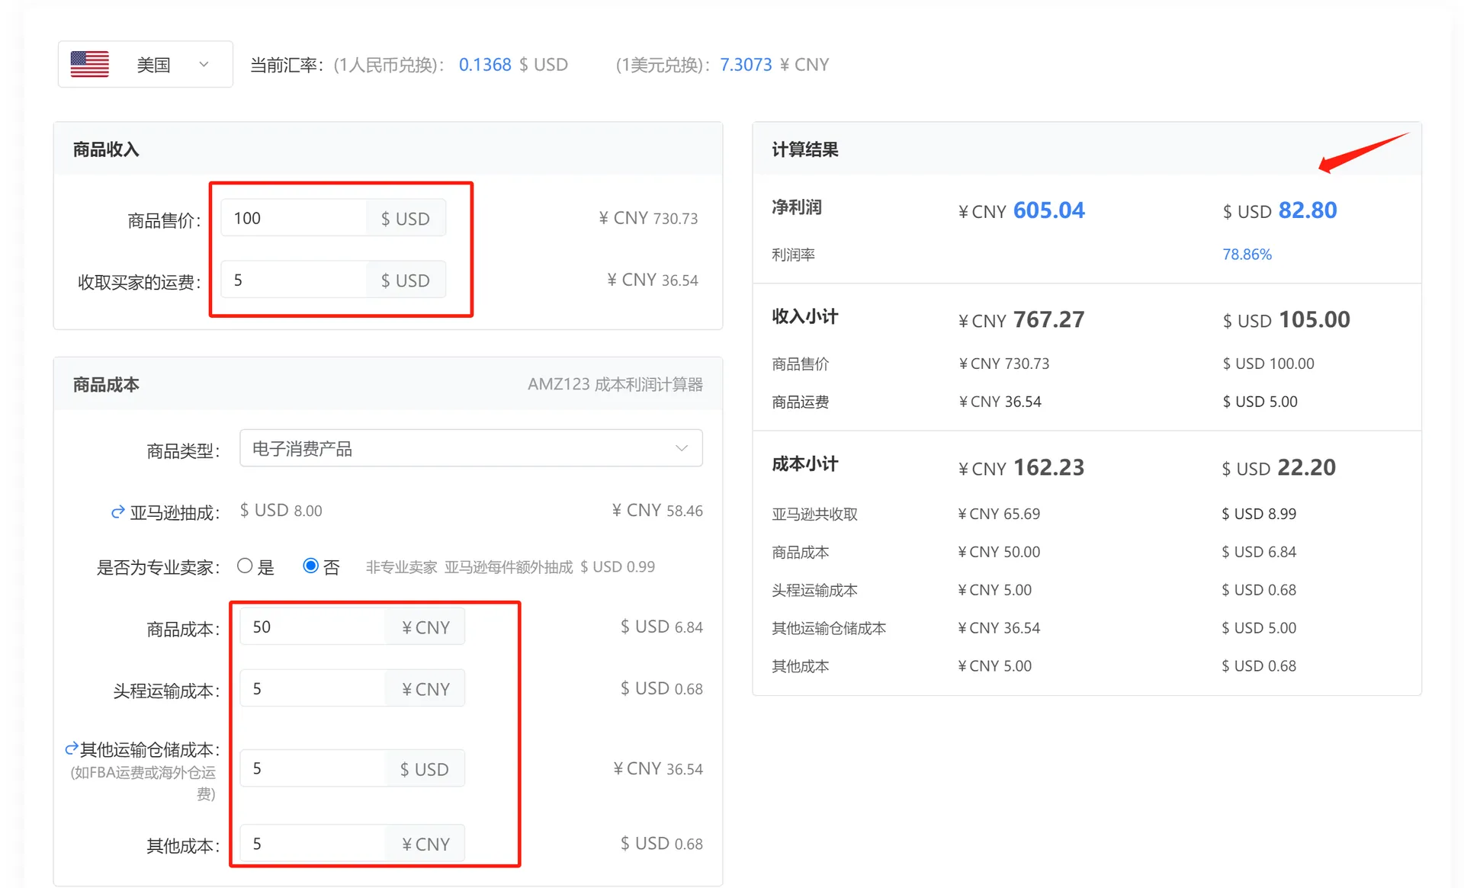Click the ¥ CNY 730.73 conversion beside 商品售价 input
Viewport: 1464px width, 888px height.
coord(648,218)
